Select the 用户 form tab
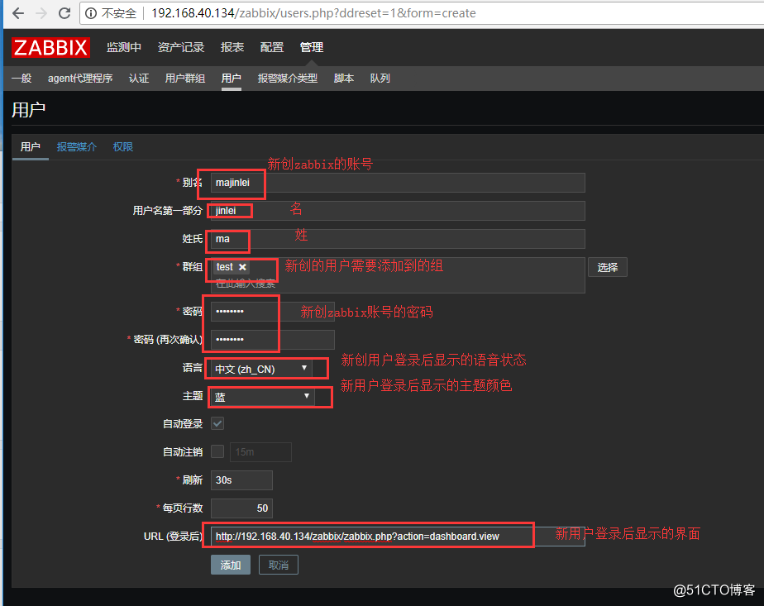The height and width of the screenshot is (606, 764). pos(31,146)
